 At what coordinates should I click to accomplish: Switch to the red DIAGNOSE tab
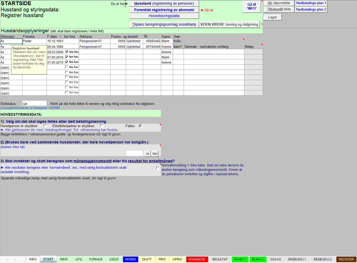click(x=197, y=259)
